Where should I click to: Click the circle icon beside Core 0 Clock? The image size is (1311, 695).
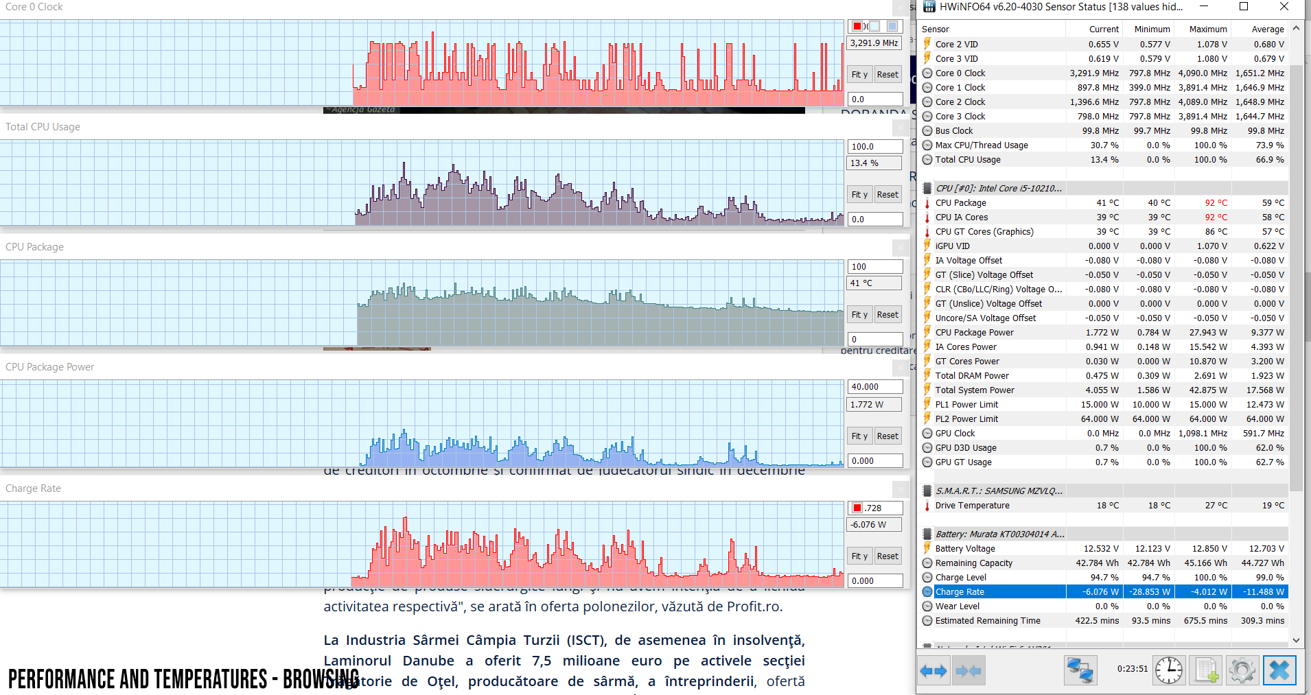click(927, 73)
